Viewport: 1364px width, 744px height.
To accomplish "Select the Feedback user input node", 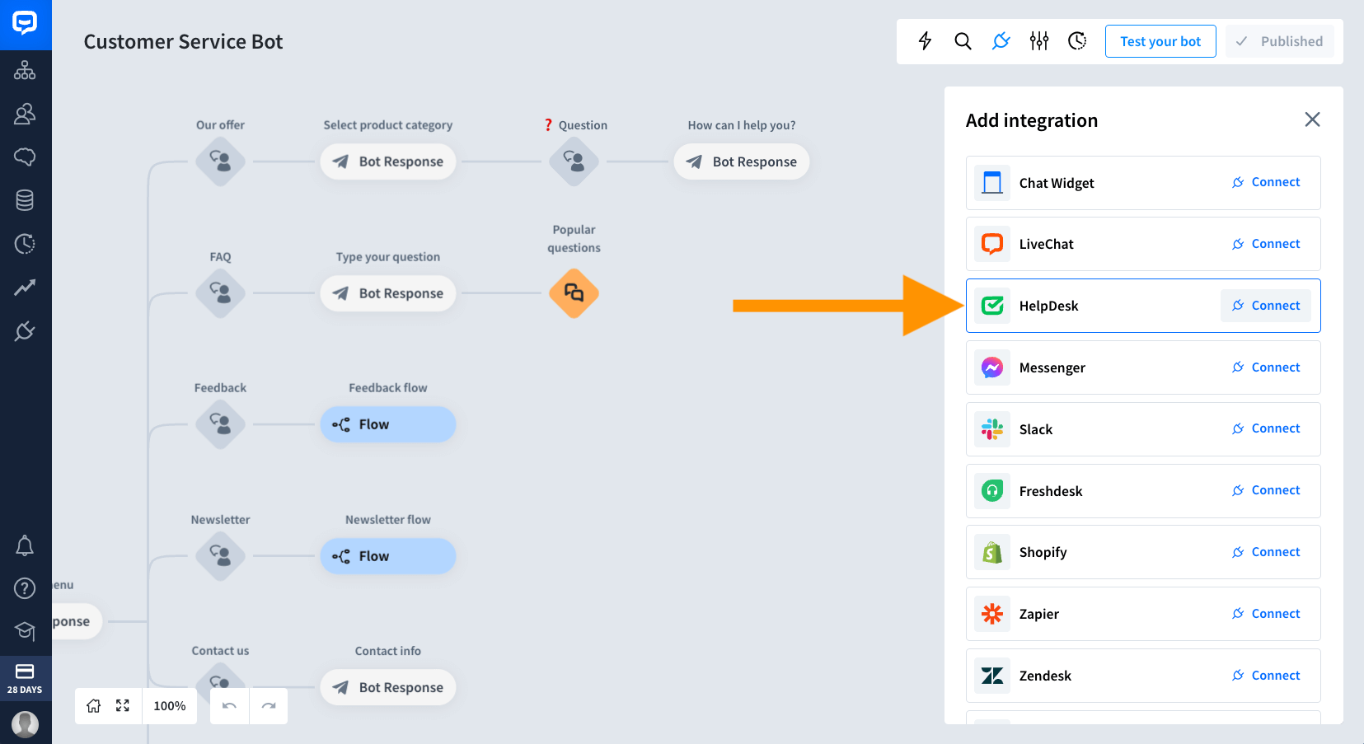I will (x=220, y=424).
